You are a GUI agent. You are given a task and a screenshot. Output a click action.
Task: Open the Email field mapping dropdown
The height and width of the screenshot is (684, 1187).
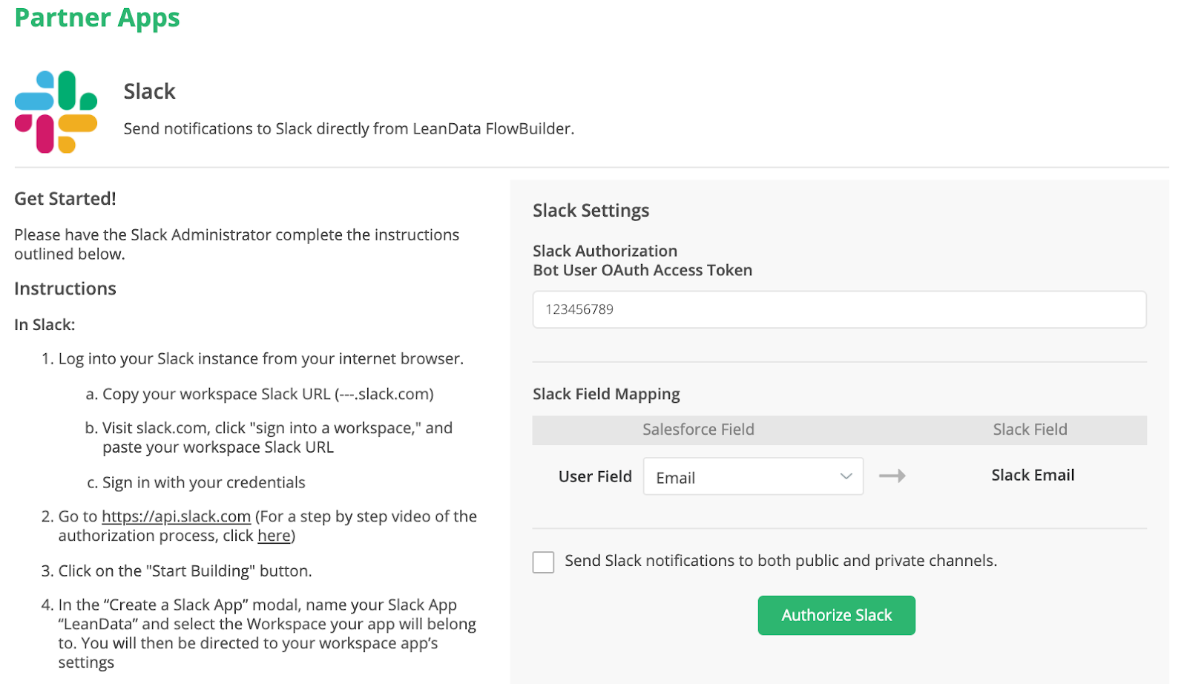[752, 476]
